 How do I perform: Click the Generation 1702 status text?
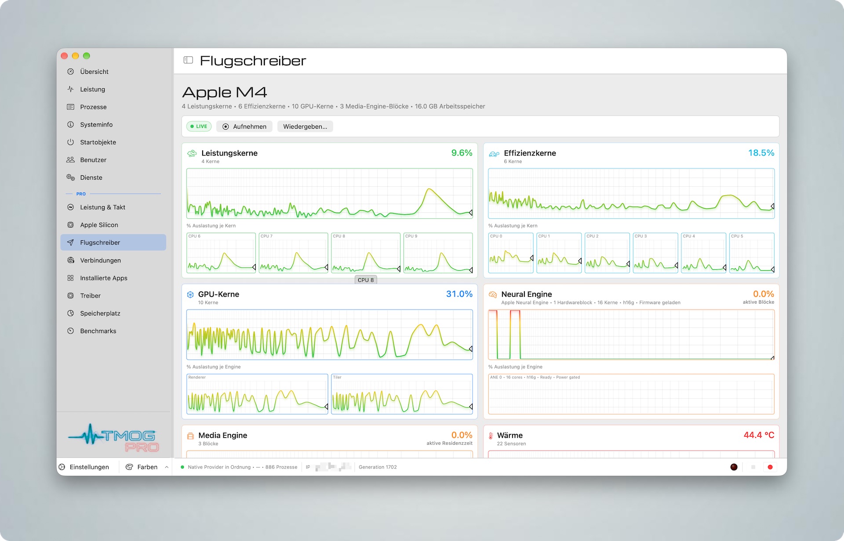[378, 467]
